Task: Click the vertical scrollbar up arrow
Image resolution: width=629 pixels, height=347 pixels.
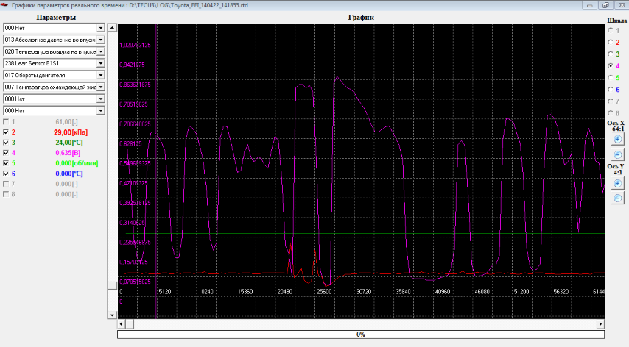Action: pos(112,28)
